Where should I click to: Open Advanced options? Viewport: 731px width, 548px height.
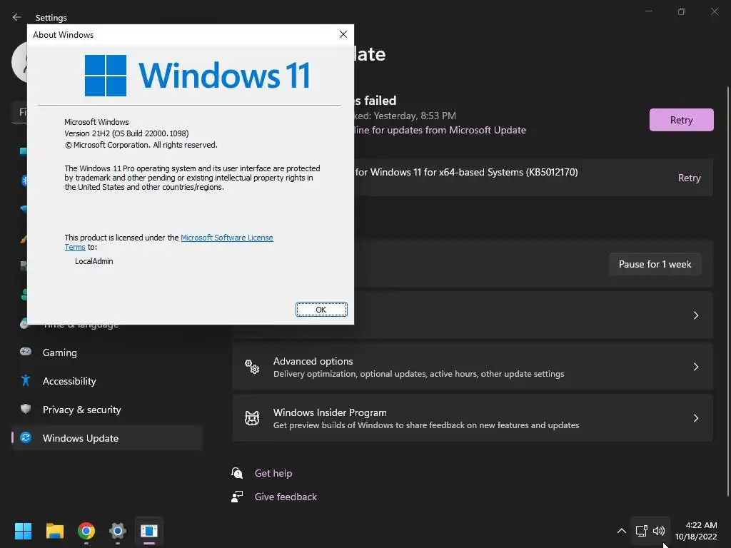click(x=473, y=367)
